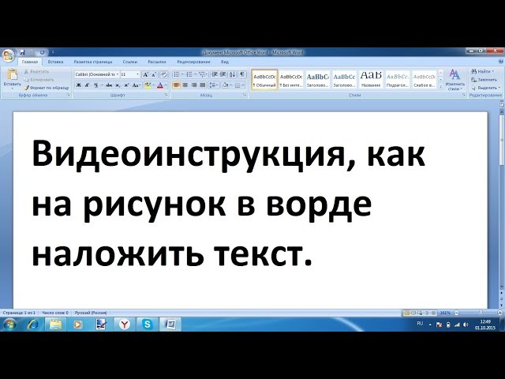Switch to the Рецензирование tab
Viewport: 505px width, 379px height.
click(193, 62)
